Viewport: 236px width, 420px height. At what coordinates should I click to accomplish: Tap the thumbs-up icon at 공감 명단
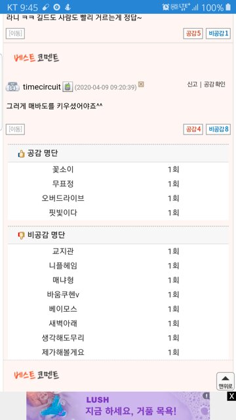(x=21, y=154)
